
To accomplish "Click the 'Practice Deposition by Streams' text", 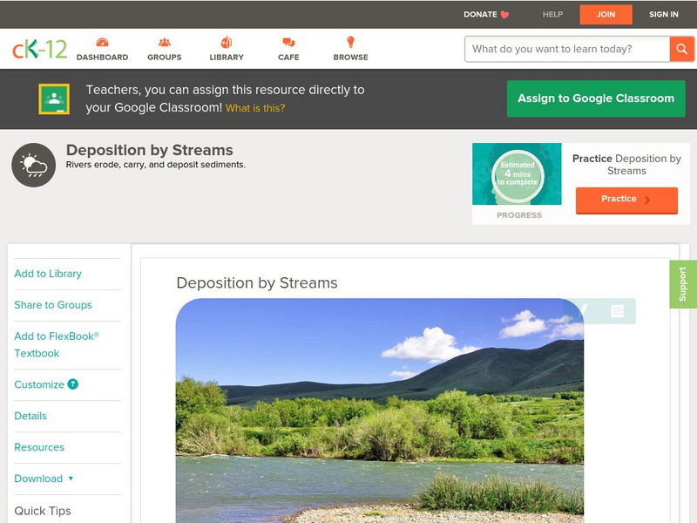I will coord(626,165).
